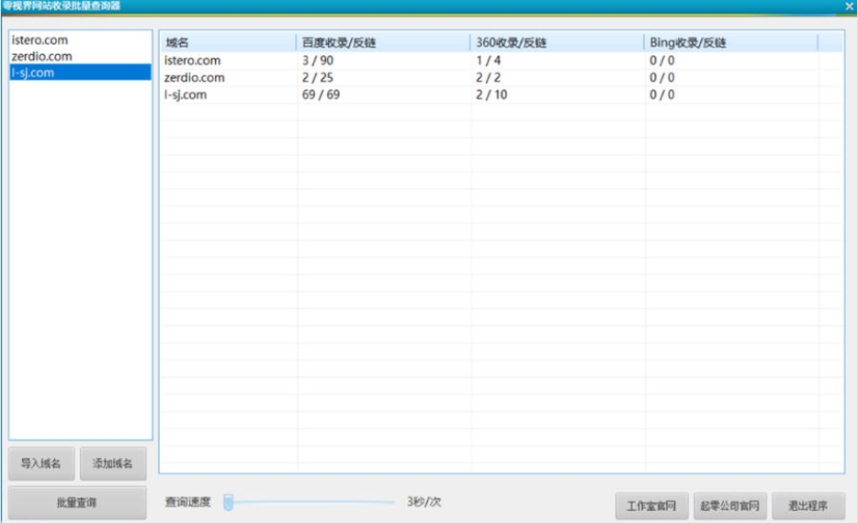Start the 批量查询 batch query
858x523 pixels.
coord(77,503)
